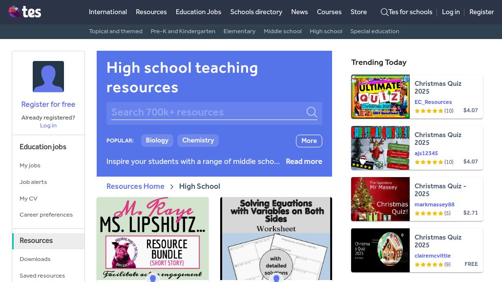Click the blue pin icon on the Ms. Lipshutz bundle
This screenshot has width=502, height=282.
(x=152, y=278)
